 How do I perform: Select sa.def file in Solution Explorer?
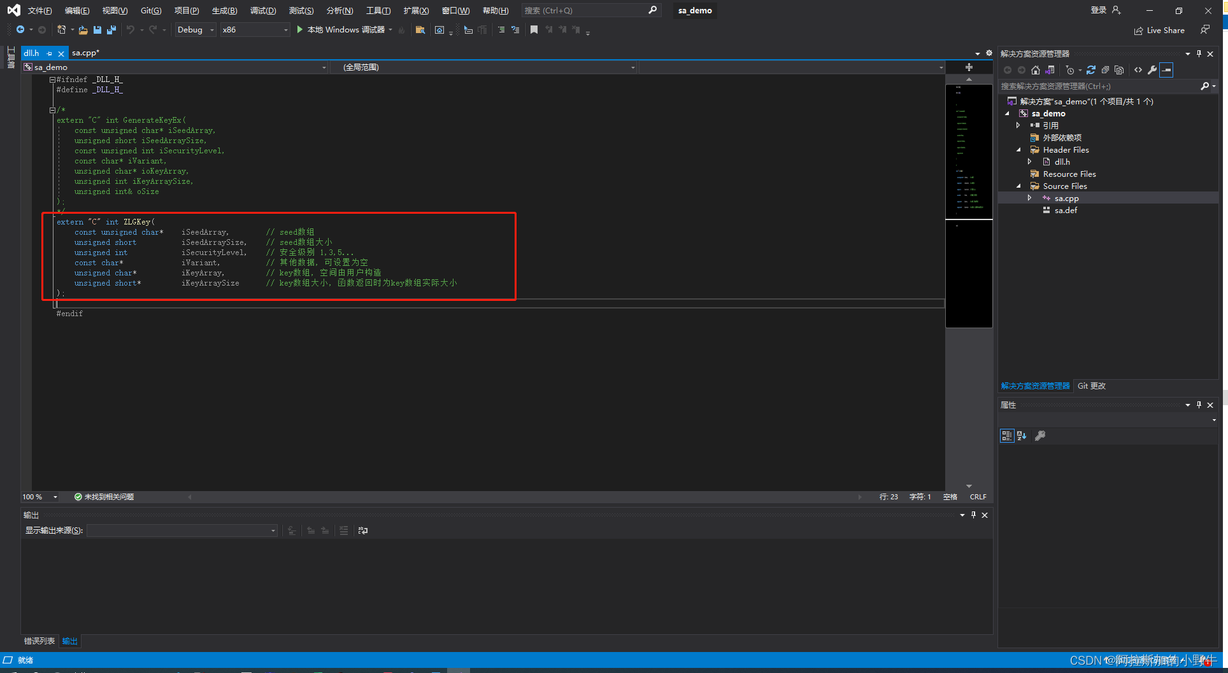coord(1066,211)
